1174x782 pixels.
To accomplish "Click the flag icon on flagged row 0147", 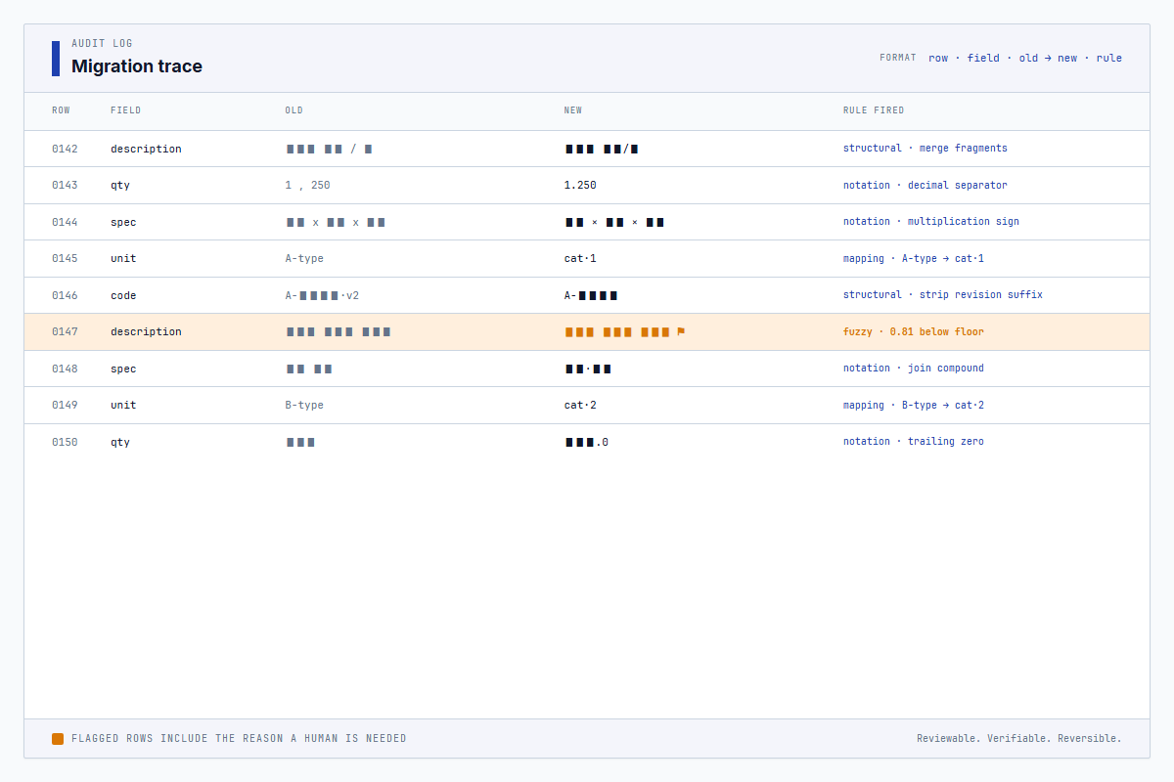I will (x=679, y=331).
